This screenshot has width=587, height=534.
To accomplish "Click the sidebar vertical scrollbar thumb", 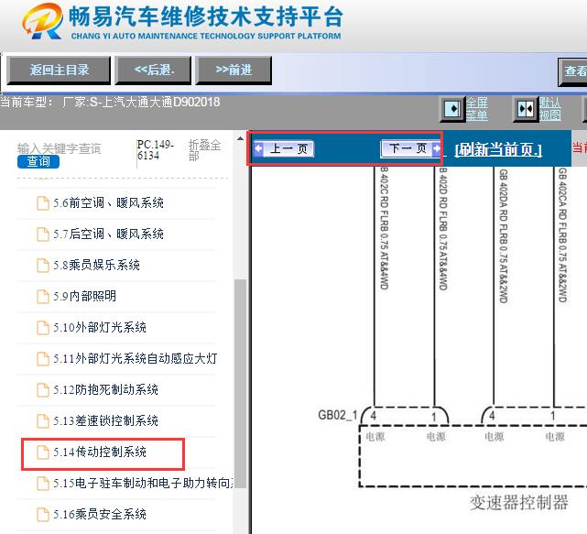I will (240, 383).
